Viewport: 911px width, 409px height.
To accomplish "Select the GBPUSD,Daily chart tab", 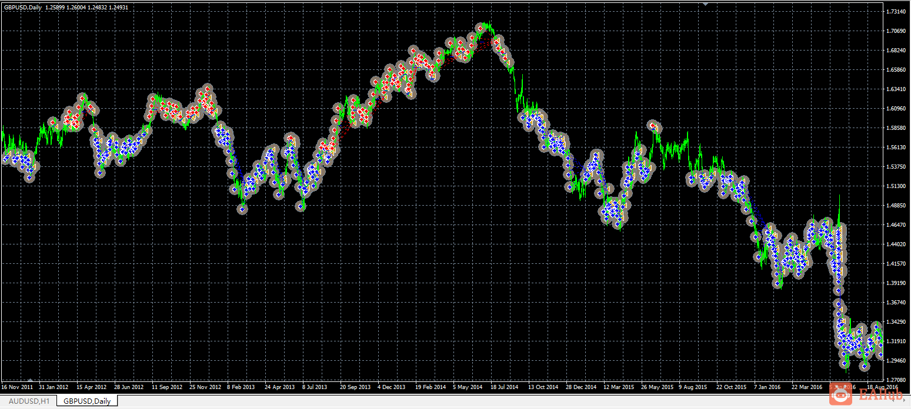I will (87, 401).
